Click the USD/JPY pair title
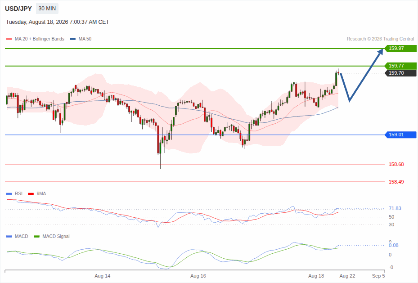Image resolution: width=418 pixels, height=283 pixels. [18, 9]
